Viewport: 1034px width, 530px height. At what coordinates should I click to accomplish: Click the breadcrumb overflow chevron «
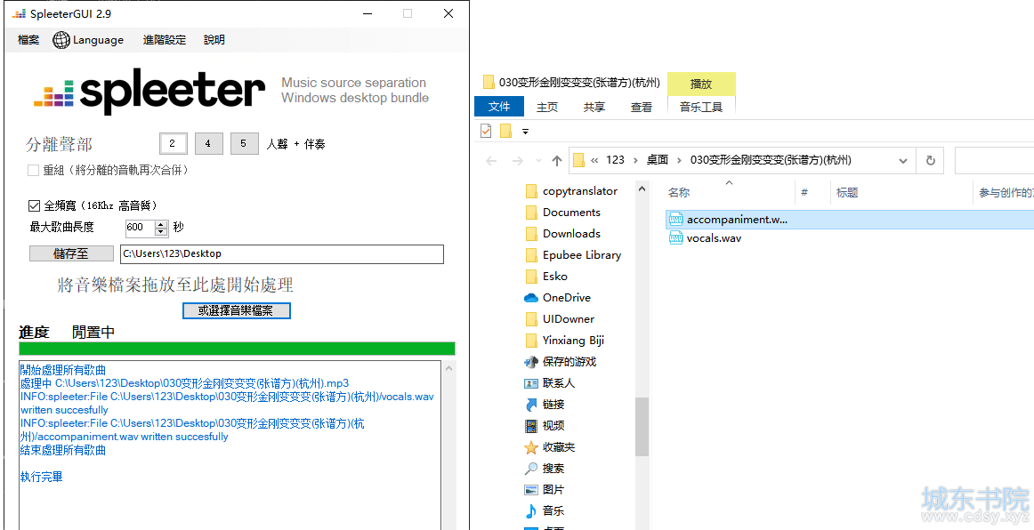pyautogui.click(x=594, y=160)
